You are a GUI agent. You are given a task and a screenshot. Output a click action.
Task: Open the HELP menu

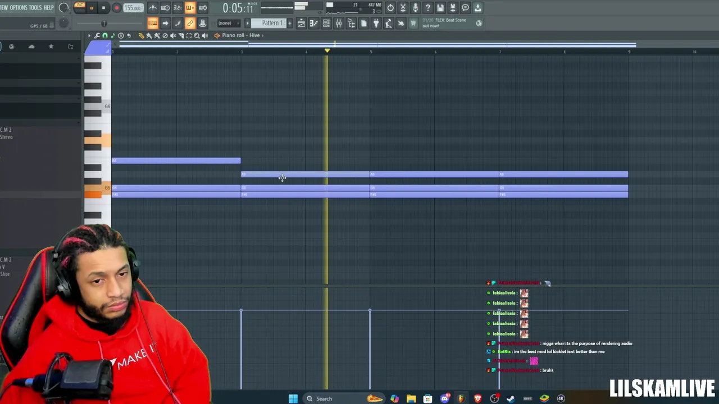[49, 8]
